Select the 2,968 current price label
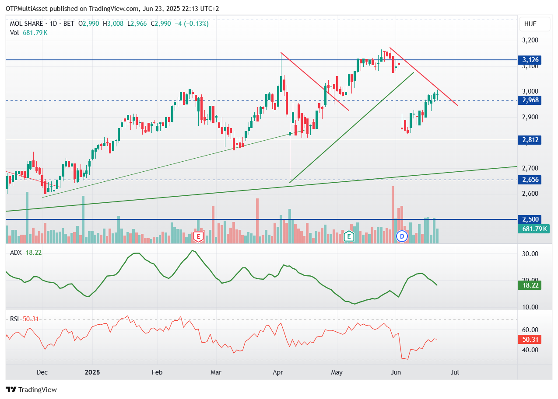 [530, 100]
